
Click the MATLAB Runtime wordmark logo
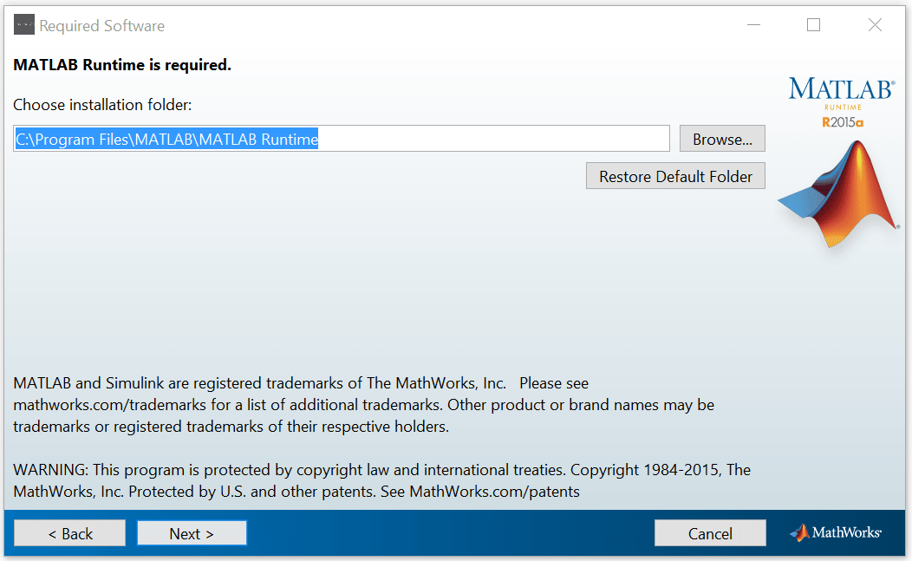coord(830,90)
